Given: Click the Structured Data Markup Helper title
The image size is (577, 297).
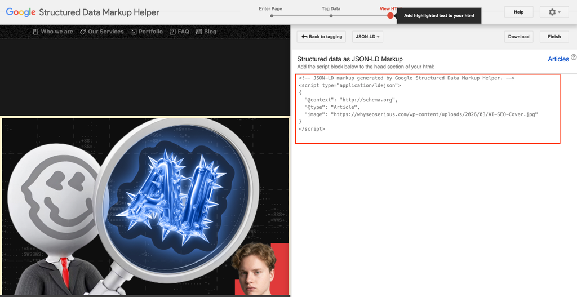Looking at the screenshot, I should tap(99, 12).
